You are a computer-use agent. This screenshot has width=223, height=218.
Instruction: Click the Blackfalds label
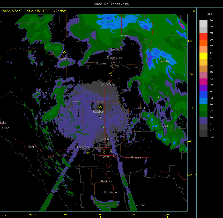114,58
